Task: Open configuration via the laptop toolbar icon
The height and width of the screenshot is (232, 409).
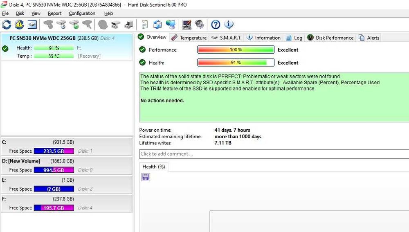Action: [187, 25]
